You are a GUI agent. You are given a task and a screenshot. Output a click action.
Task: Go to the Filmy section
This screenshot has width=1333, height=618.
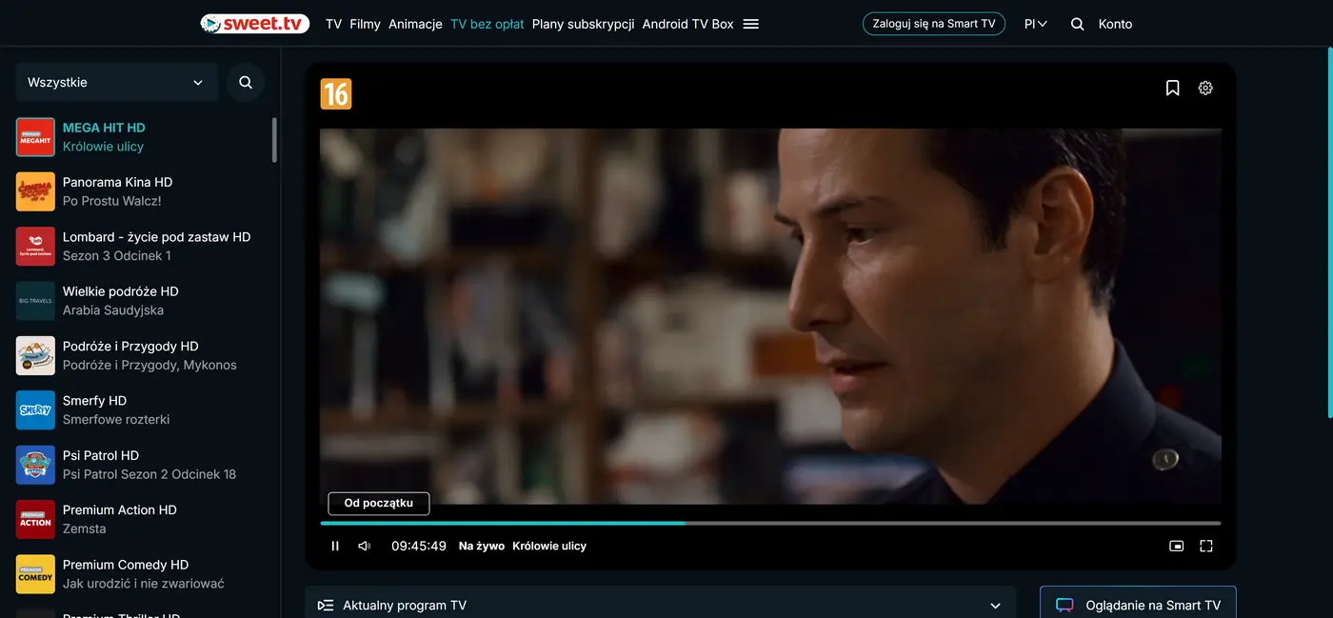365,24
